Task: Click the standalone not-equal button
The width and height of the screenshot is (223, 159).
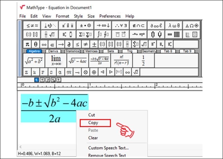Action: 86,44
